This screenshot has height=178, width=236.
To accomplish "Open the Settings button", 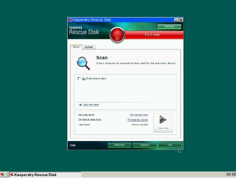I will tap(169, 27).
